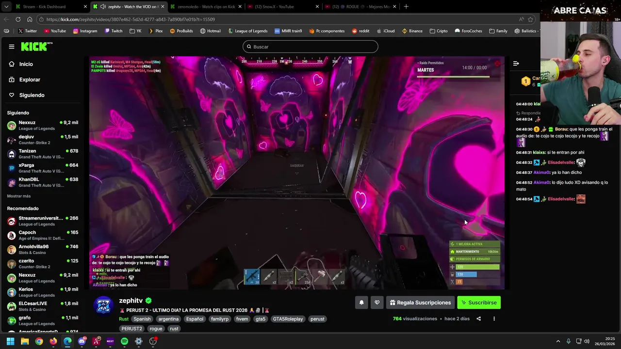621x349 pixels.
Task: Open Spotify from the taskbar
Action: pyautogui.click(x=124, y=341)
